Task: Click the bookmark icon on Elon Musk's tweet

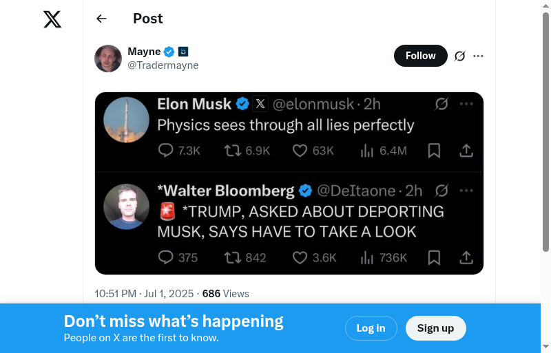Action: click(434, 150)
